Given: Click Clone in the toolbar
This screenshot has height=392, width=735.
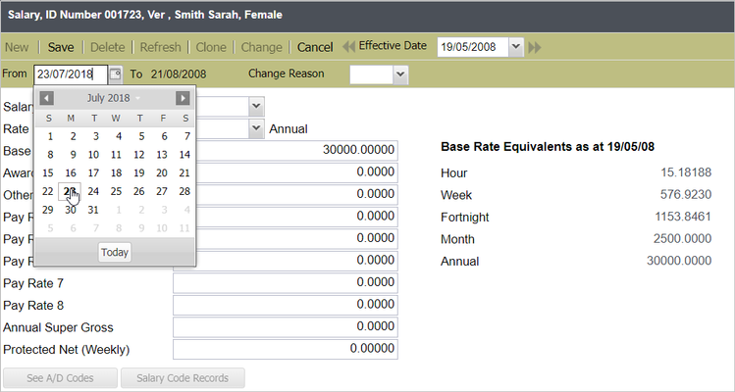Looking at the screenshot, I should pos(211,47).
